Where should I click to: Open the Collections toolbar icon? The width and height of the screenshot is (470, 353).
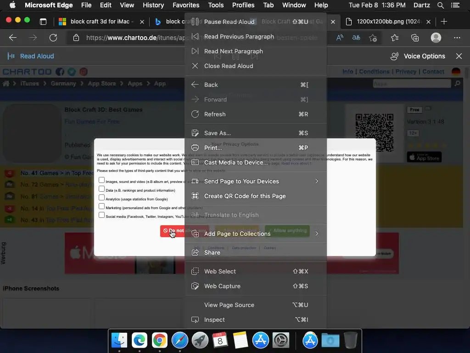(x=415, y=38)
